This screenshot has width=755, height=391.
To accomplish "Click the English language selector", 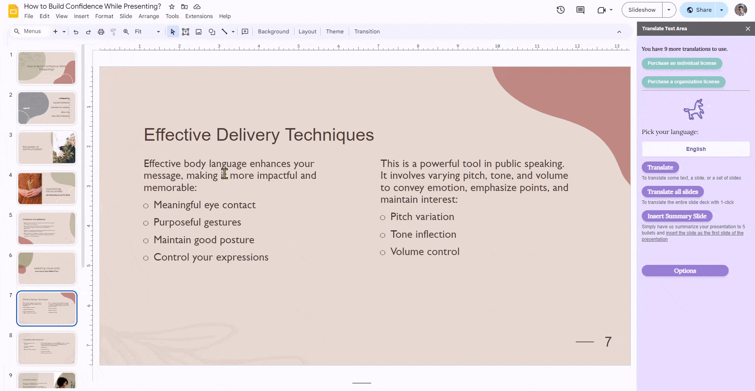I will [x=695, y=149].
